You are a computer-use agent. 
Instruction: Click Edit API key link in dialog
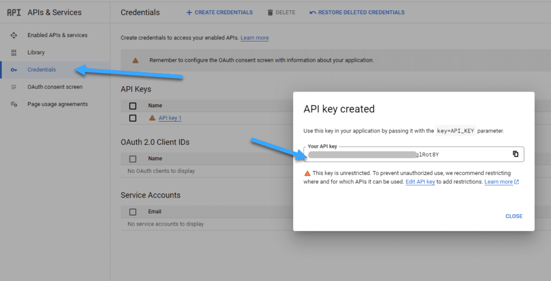(420, 182)
